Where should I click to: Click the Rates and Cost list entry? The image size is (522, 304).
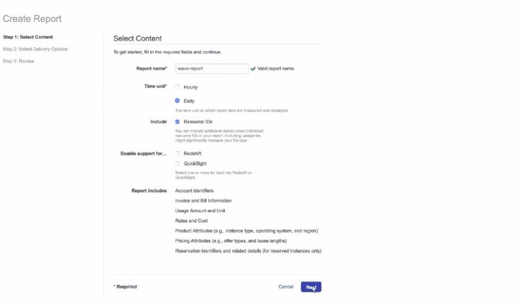tap(191, 221)
